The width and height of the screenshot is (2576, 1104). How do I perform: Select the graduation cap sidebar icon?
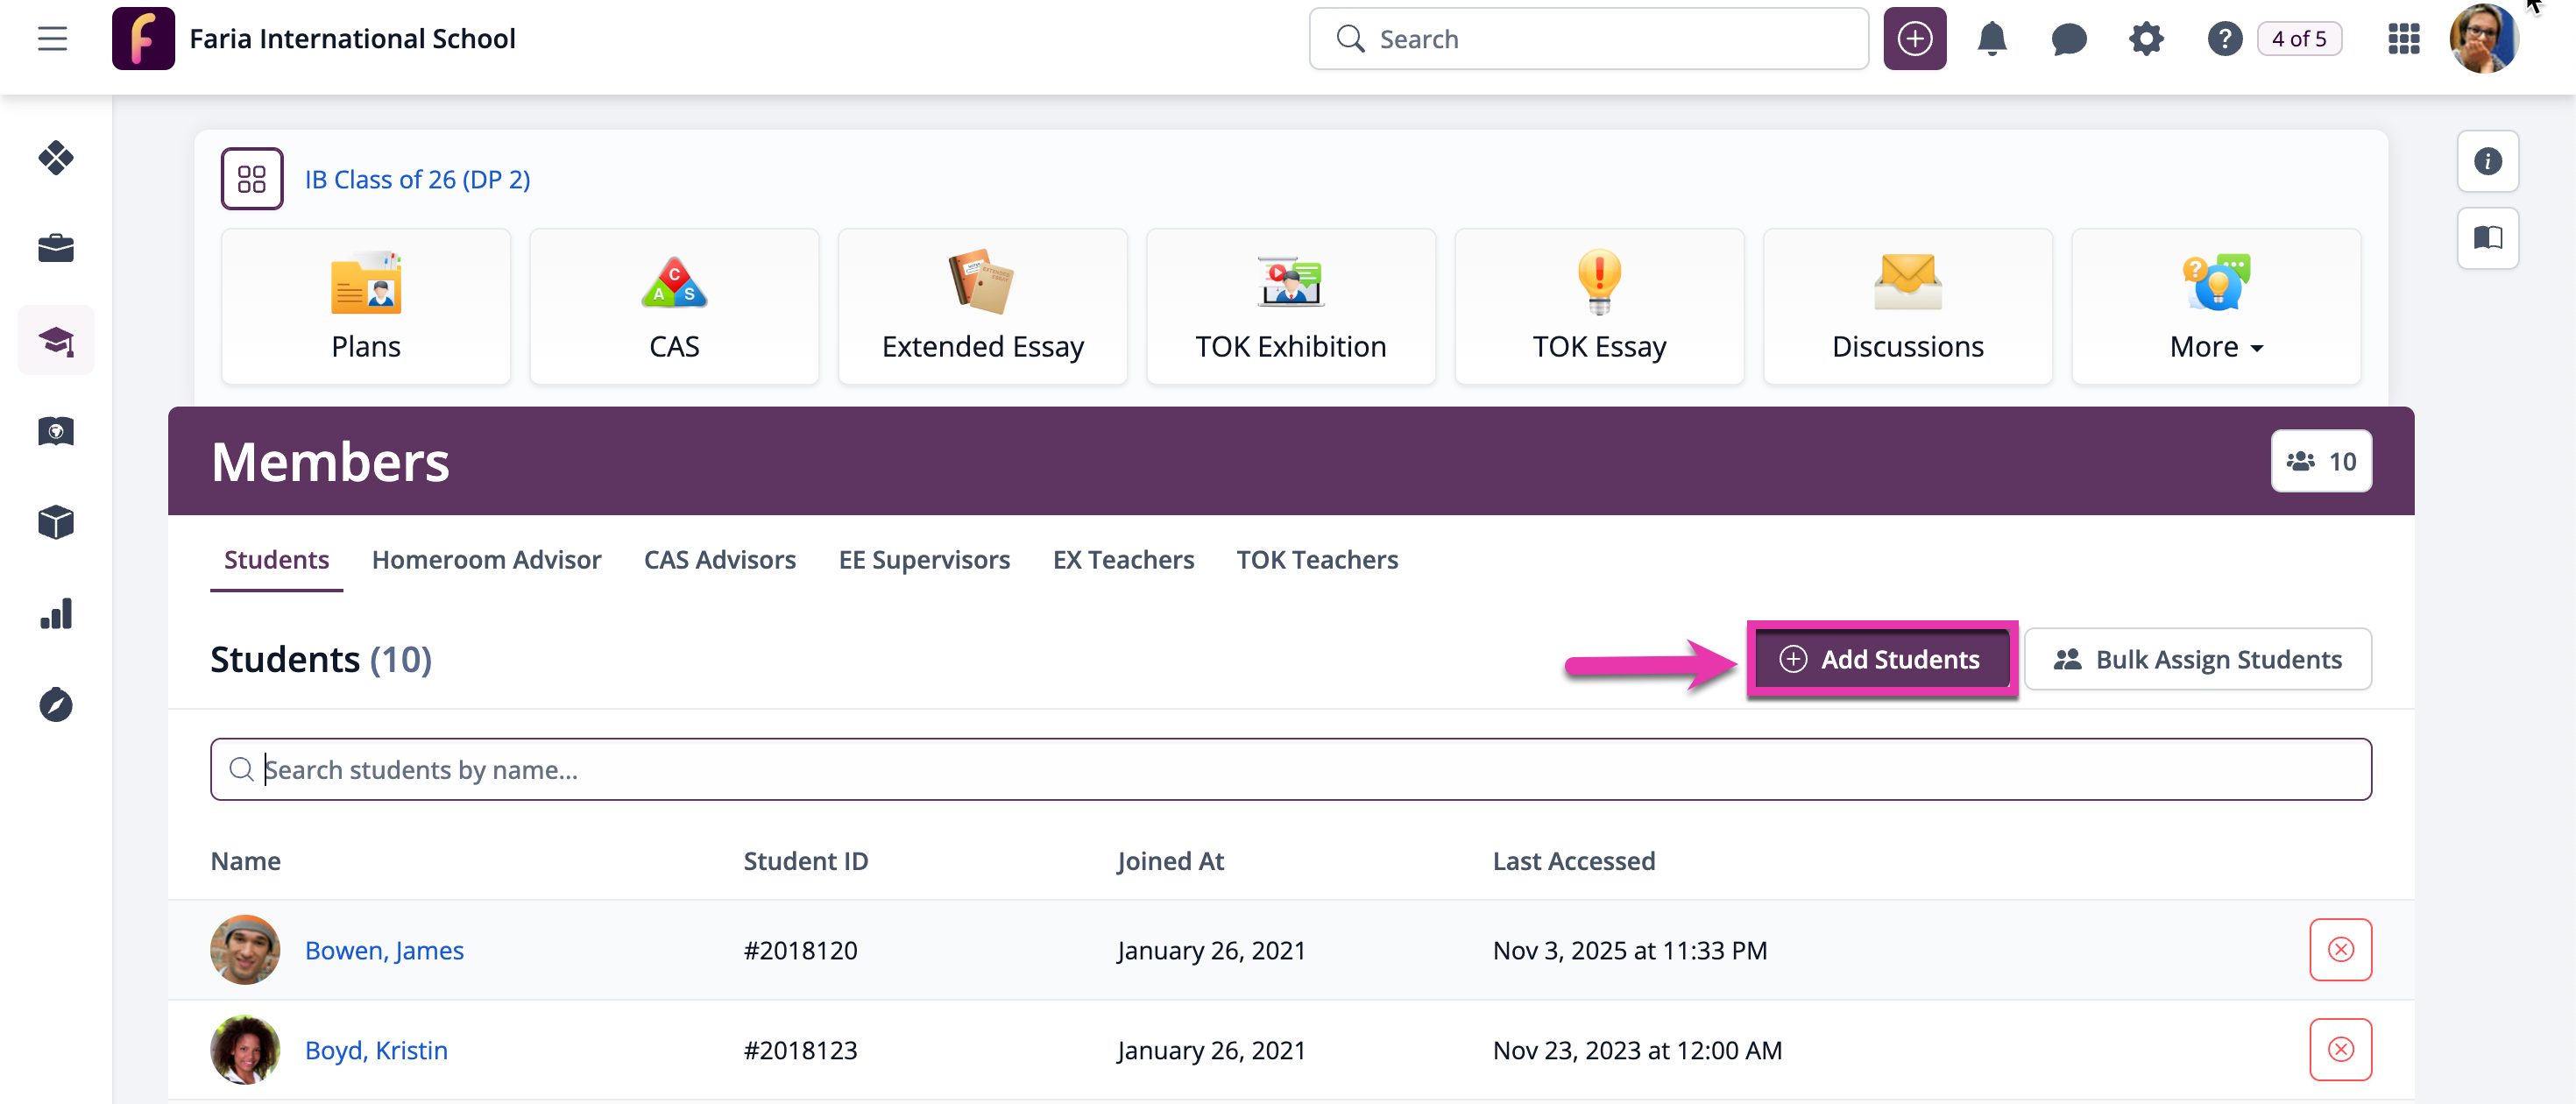[56, 340]
